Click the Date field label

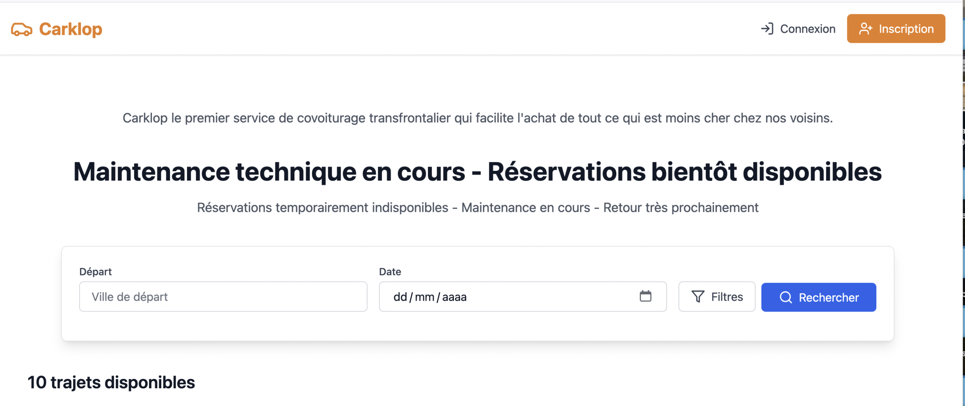[390, 272]
